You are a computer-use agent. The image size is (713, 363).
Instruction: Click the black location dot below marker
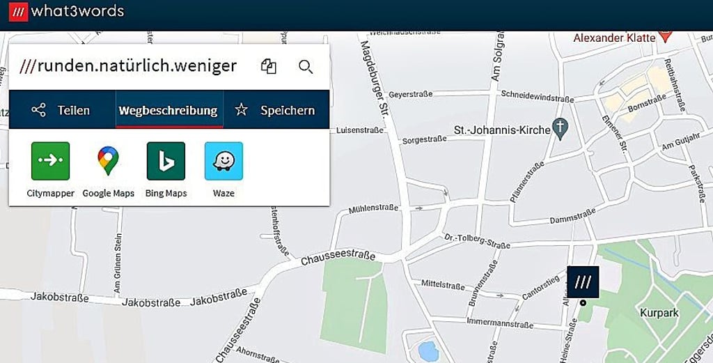click(583, 303)
